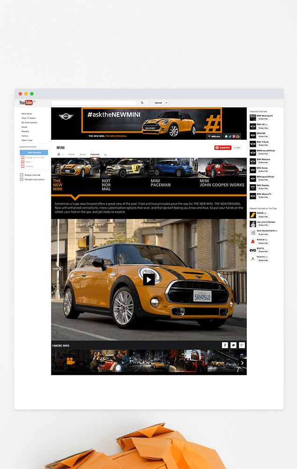Select the MINI PACEMAN car tile
297x469 pixels.
[174, 175]
